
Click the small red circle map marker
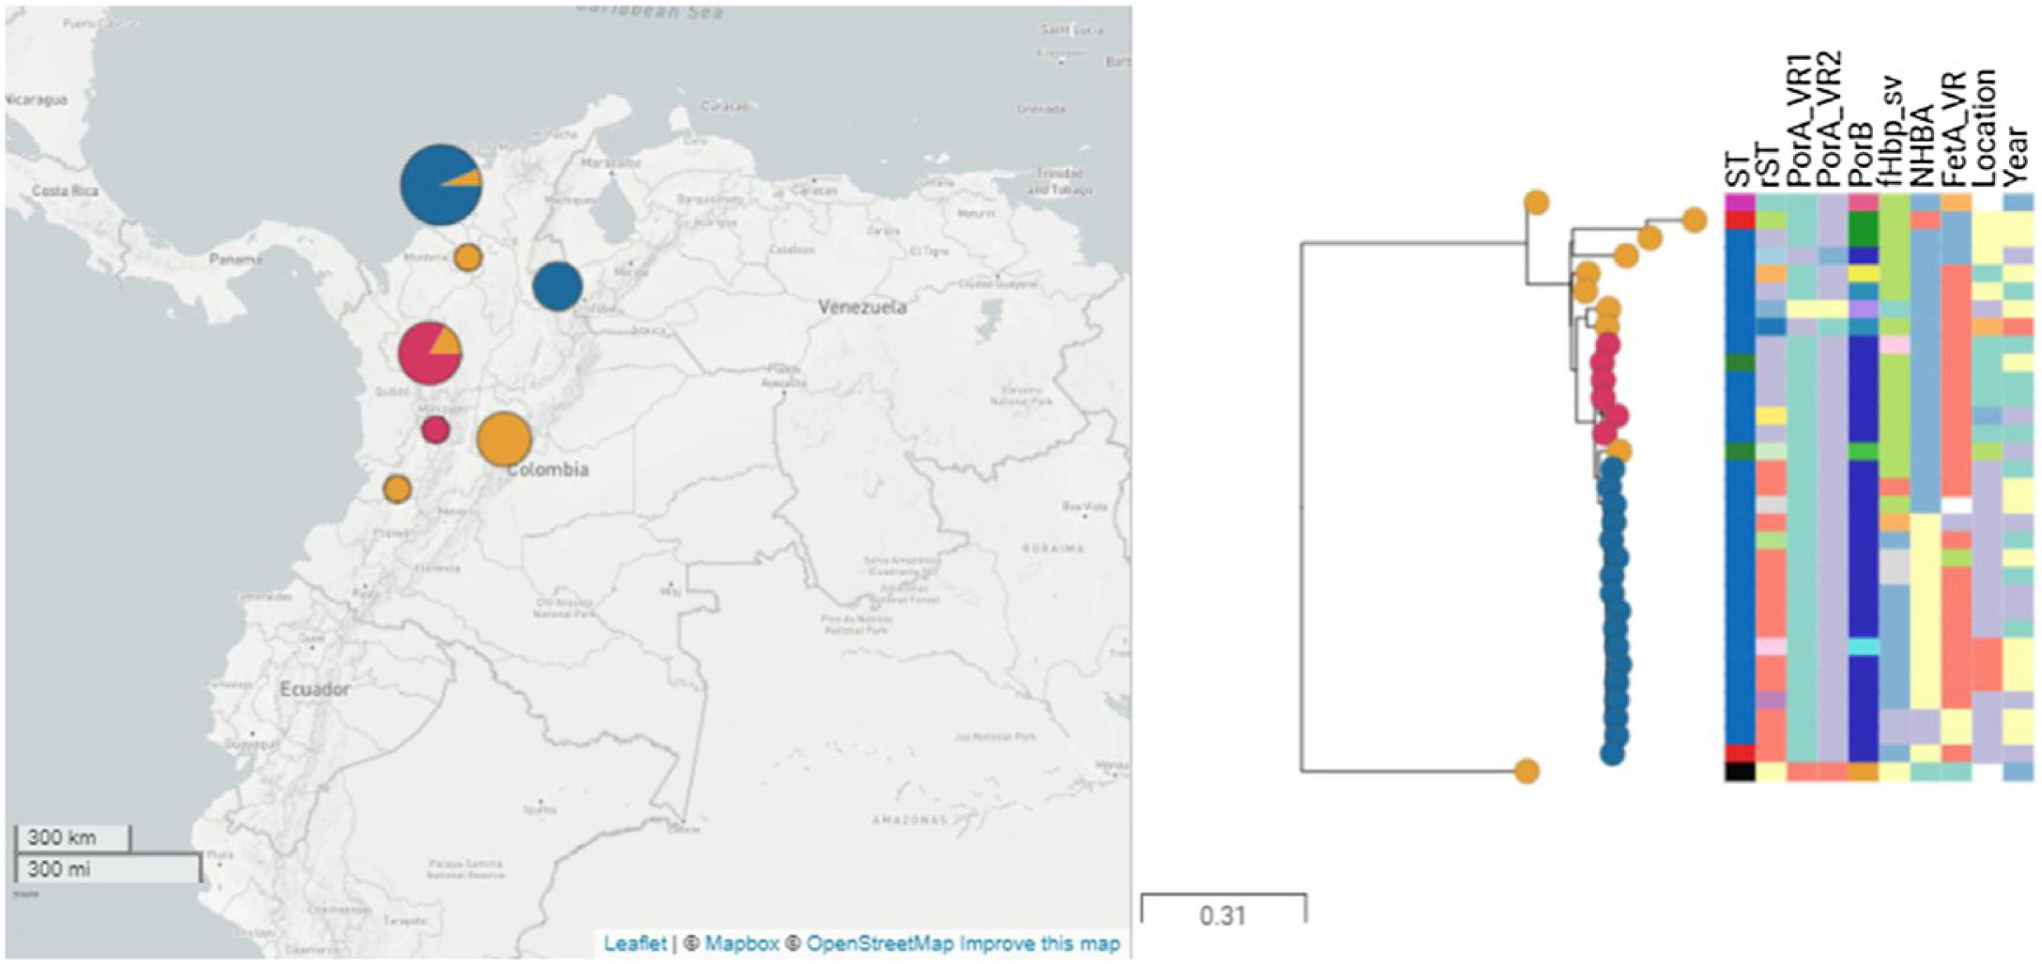click(435, 430)
